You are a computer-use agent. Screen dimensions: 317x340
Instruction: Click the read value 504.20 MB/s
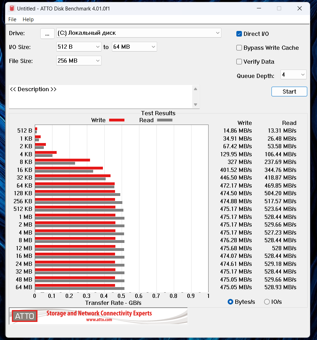pyautogui.click(x=281, y=193)
